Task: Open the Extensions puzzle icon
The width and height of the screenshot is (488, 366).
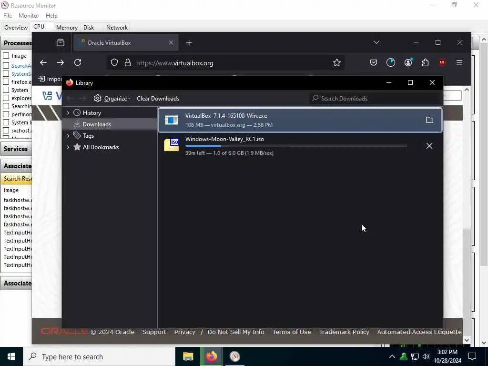Action: [x=425, y=62]
